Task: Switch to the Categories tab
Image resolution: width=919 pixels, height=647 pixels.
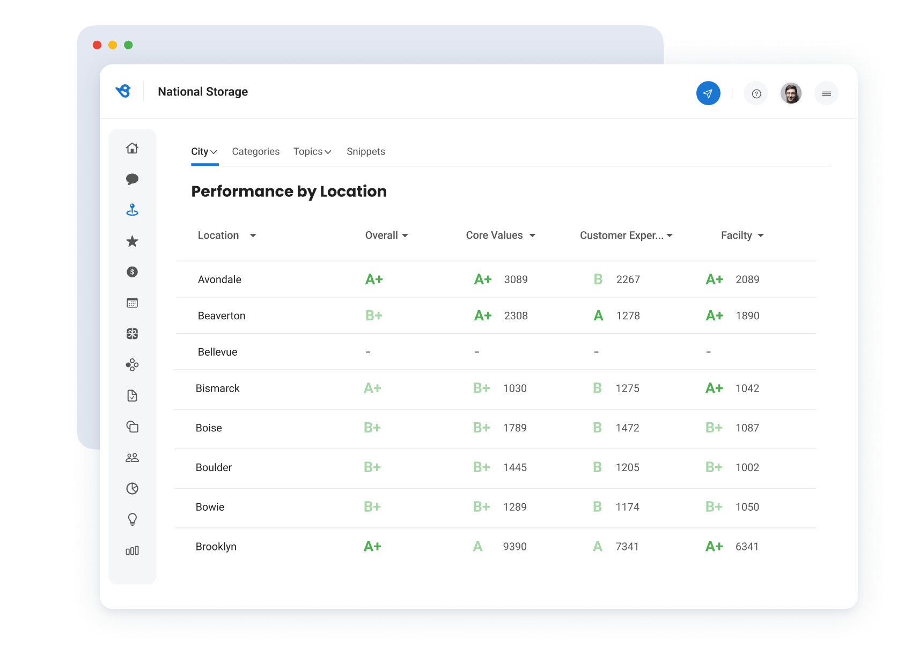Action: click(x=256, y=152)
